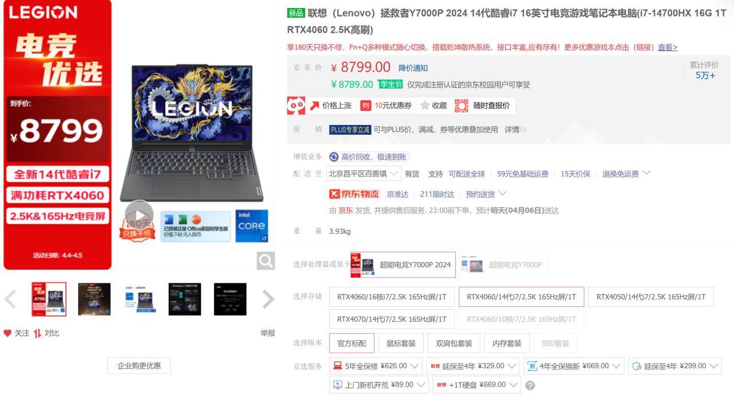
Task: Choose the 鼠标套装 version
Action: click(x=401, y=343)
